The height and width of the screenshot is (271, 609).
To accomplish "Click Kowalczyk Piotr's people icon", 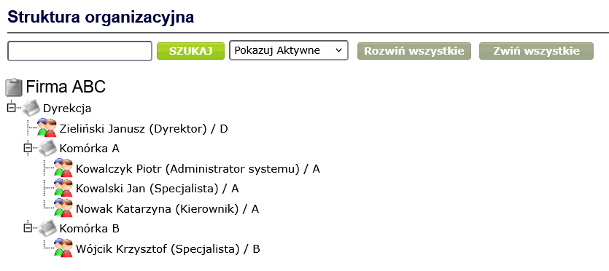I will 63,168.
